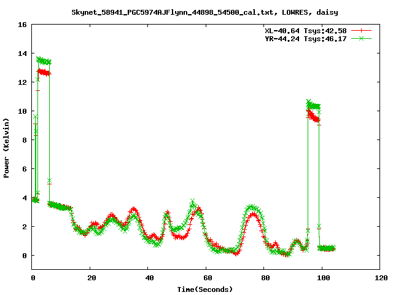Click the x-axis tick label 100
The image size is (393, 295).
point(324,278)
